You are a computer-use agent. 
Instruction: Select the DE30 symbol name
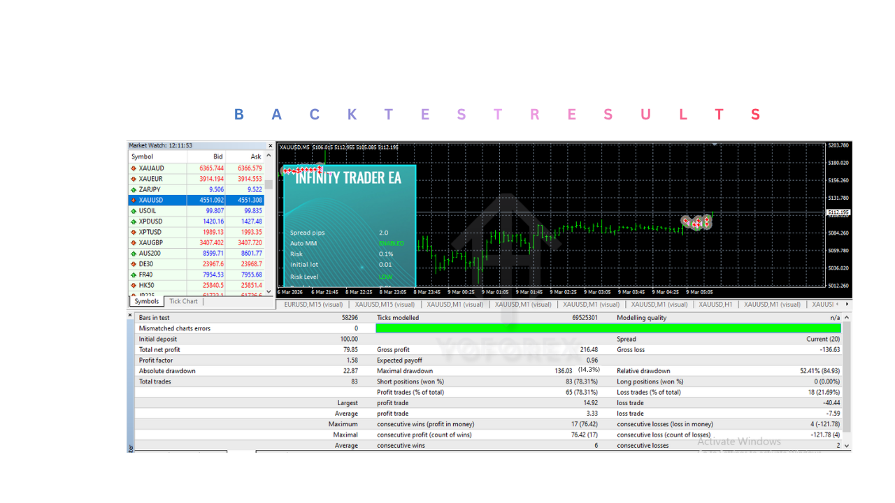point(145,264)
